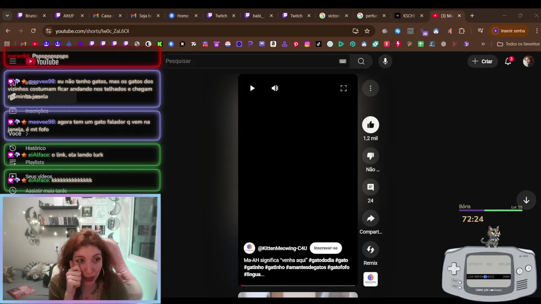Open Chrome three-dot menu
Image resolution: width=541 pixels, height=304 pixels.
point(537,31)
